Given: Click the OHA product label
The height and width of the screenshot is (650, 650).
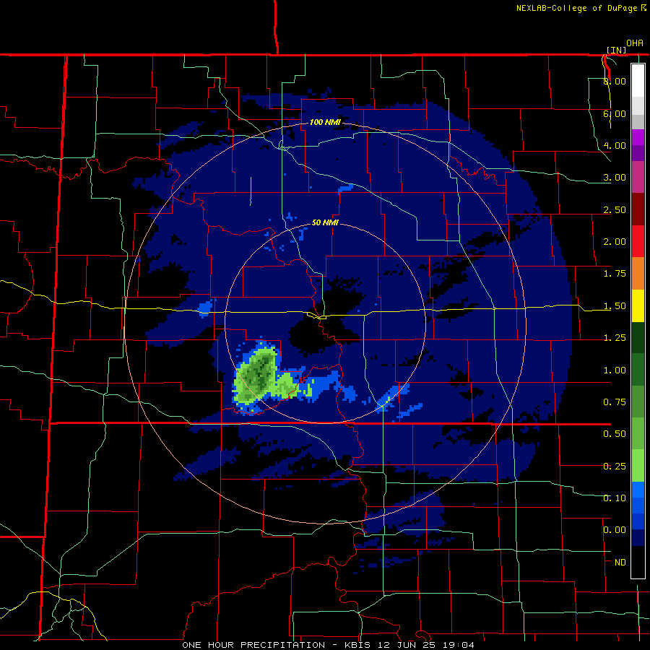Looking at the screenshot, I should coord(635,43).
